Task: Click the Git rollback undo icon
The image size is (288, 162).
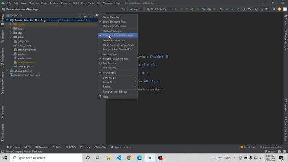Action: tap(249, 9)
